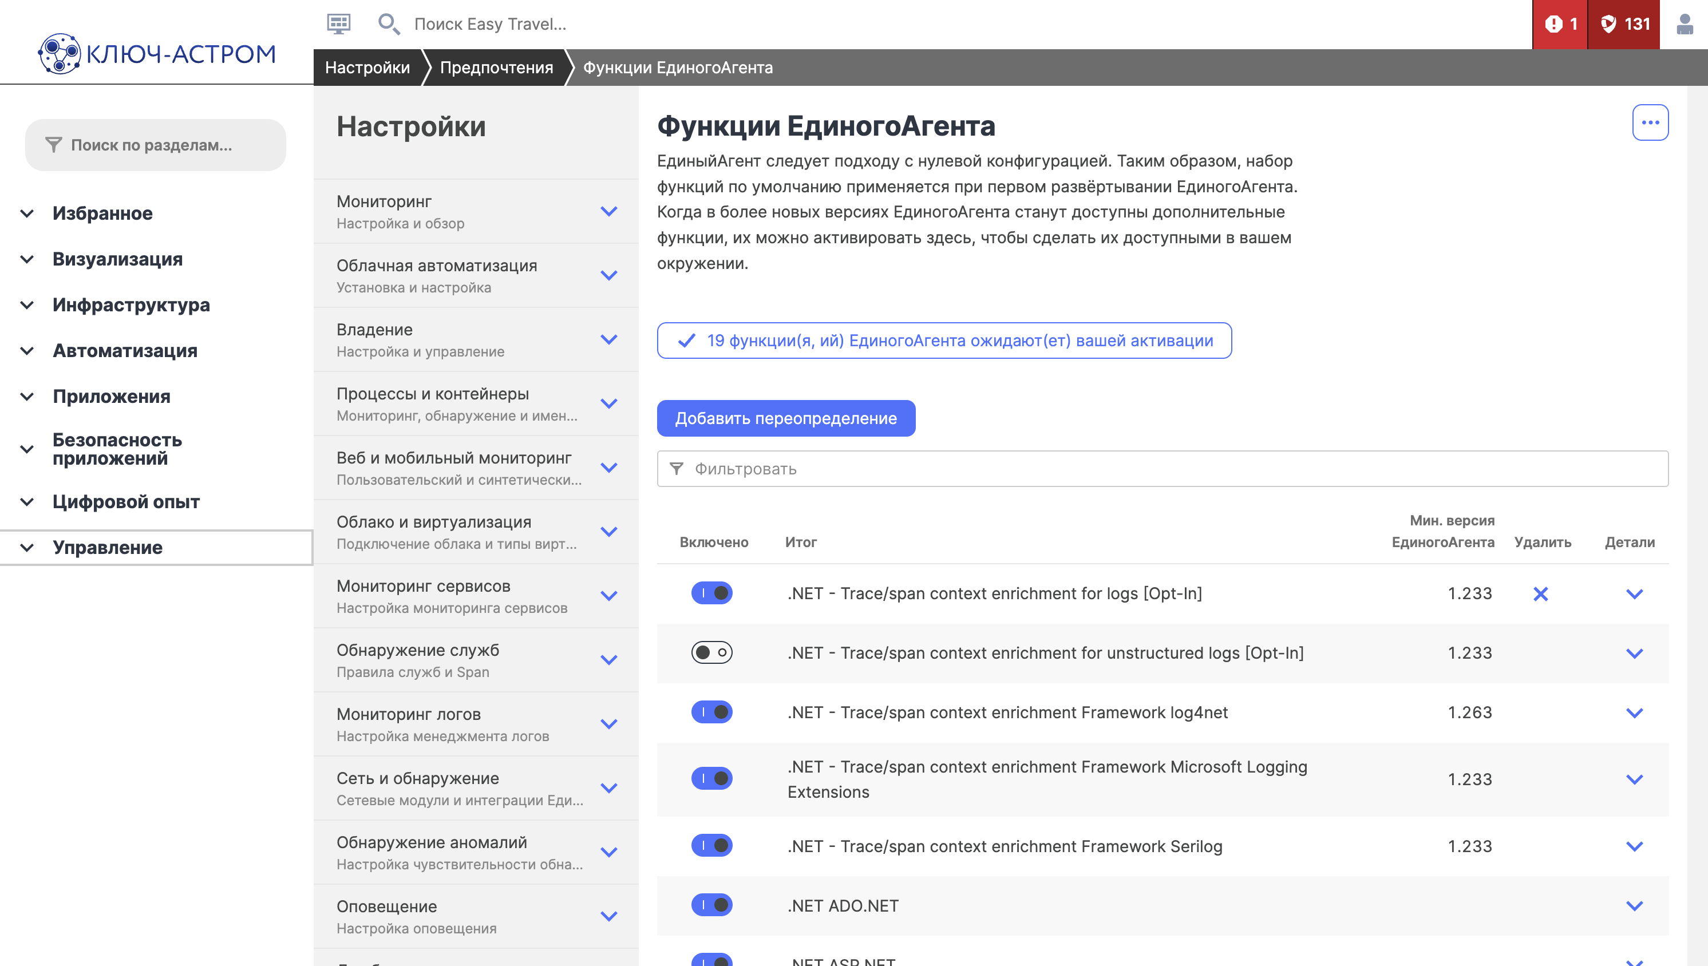The height and width of the screenshot is (966, 1708).
Task: Open the dashboard monitor icon in top bar
Action: point(338,24)
